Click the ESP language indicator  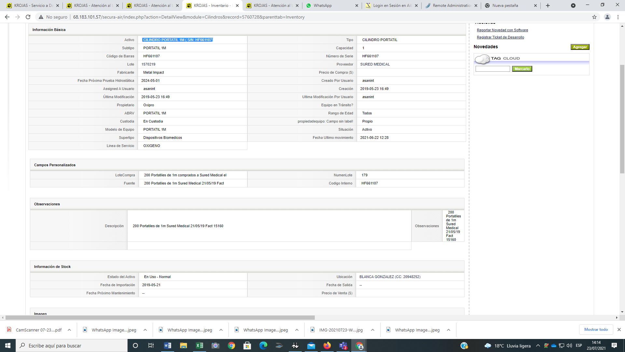pos(579,345)
